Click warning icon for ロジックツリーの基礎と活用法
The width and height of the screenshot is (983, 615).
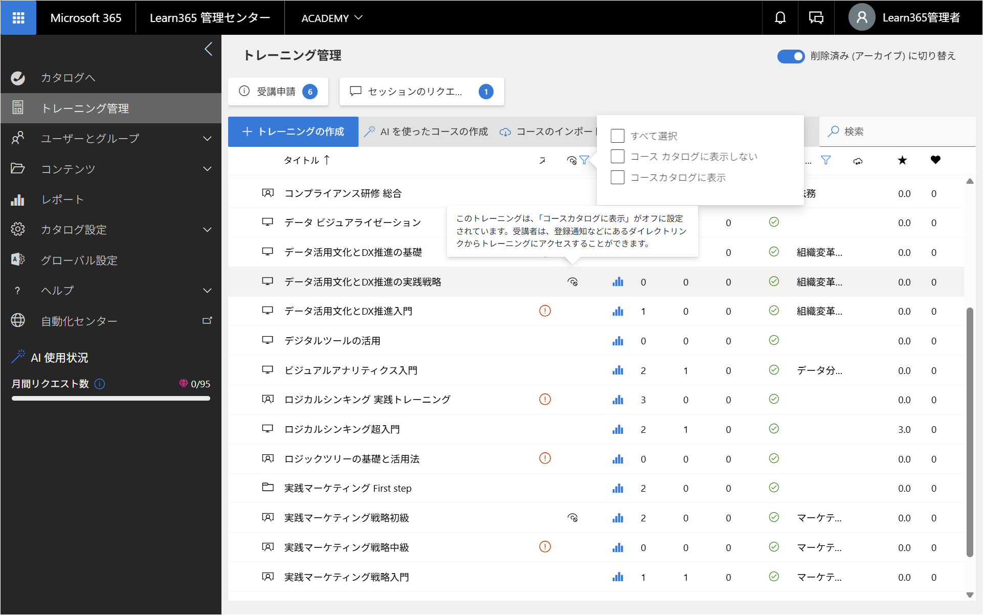click(x=545, y=458)
